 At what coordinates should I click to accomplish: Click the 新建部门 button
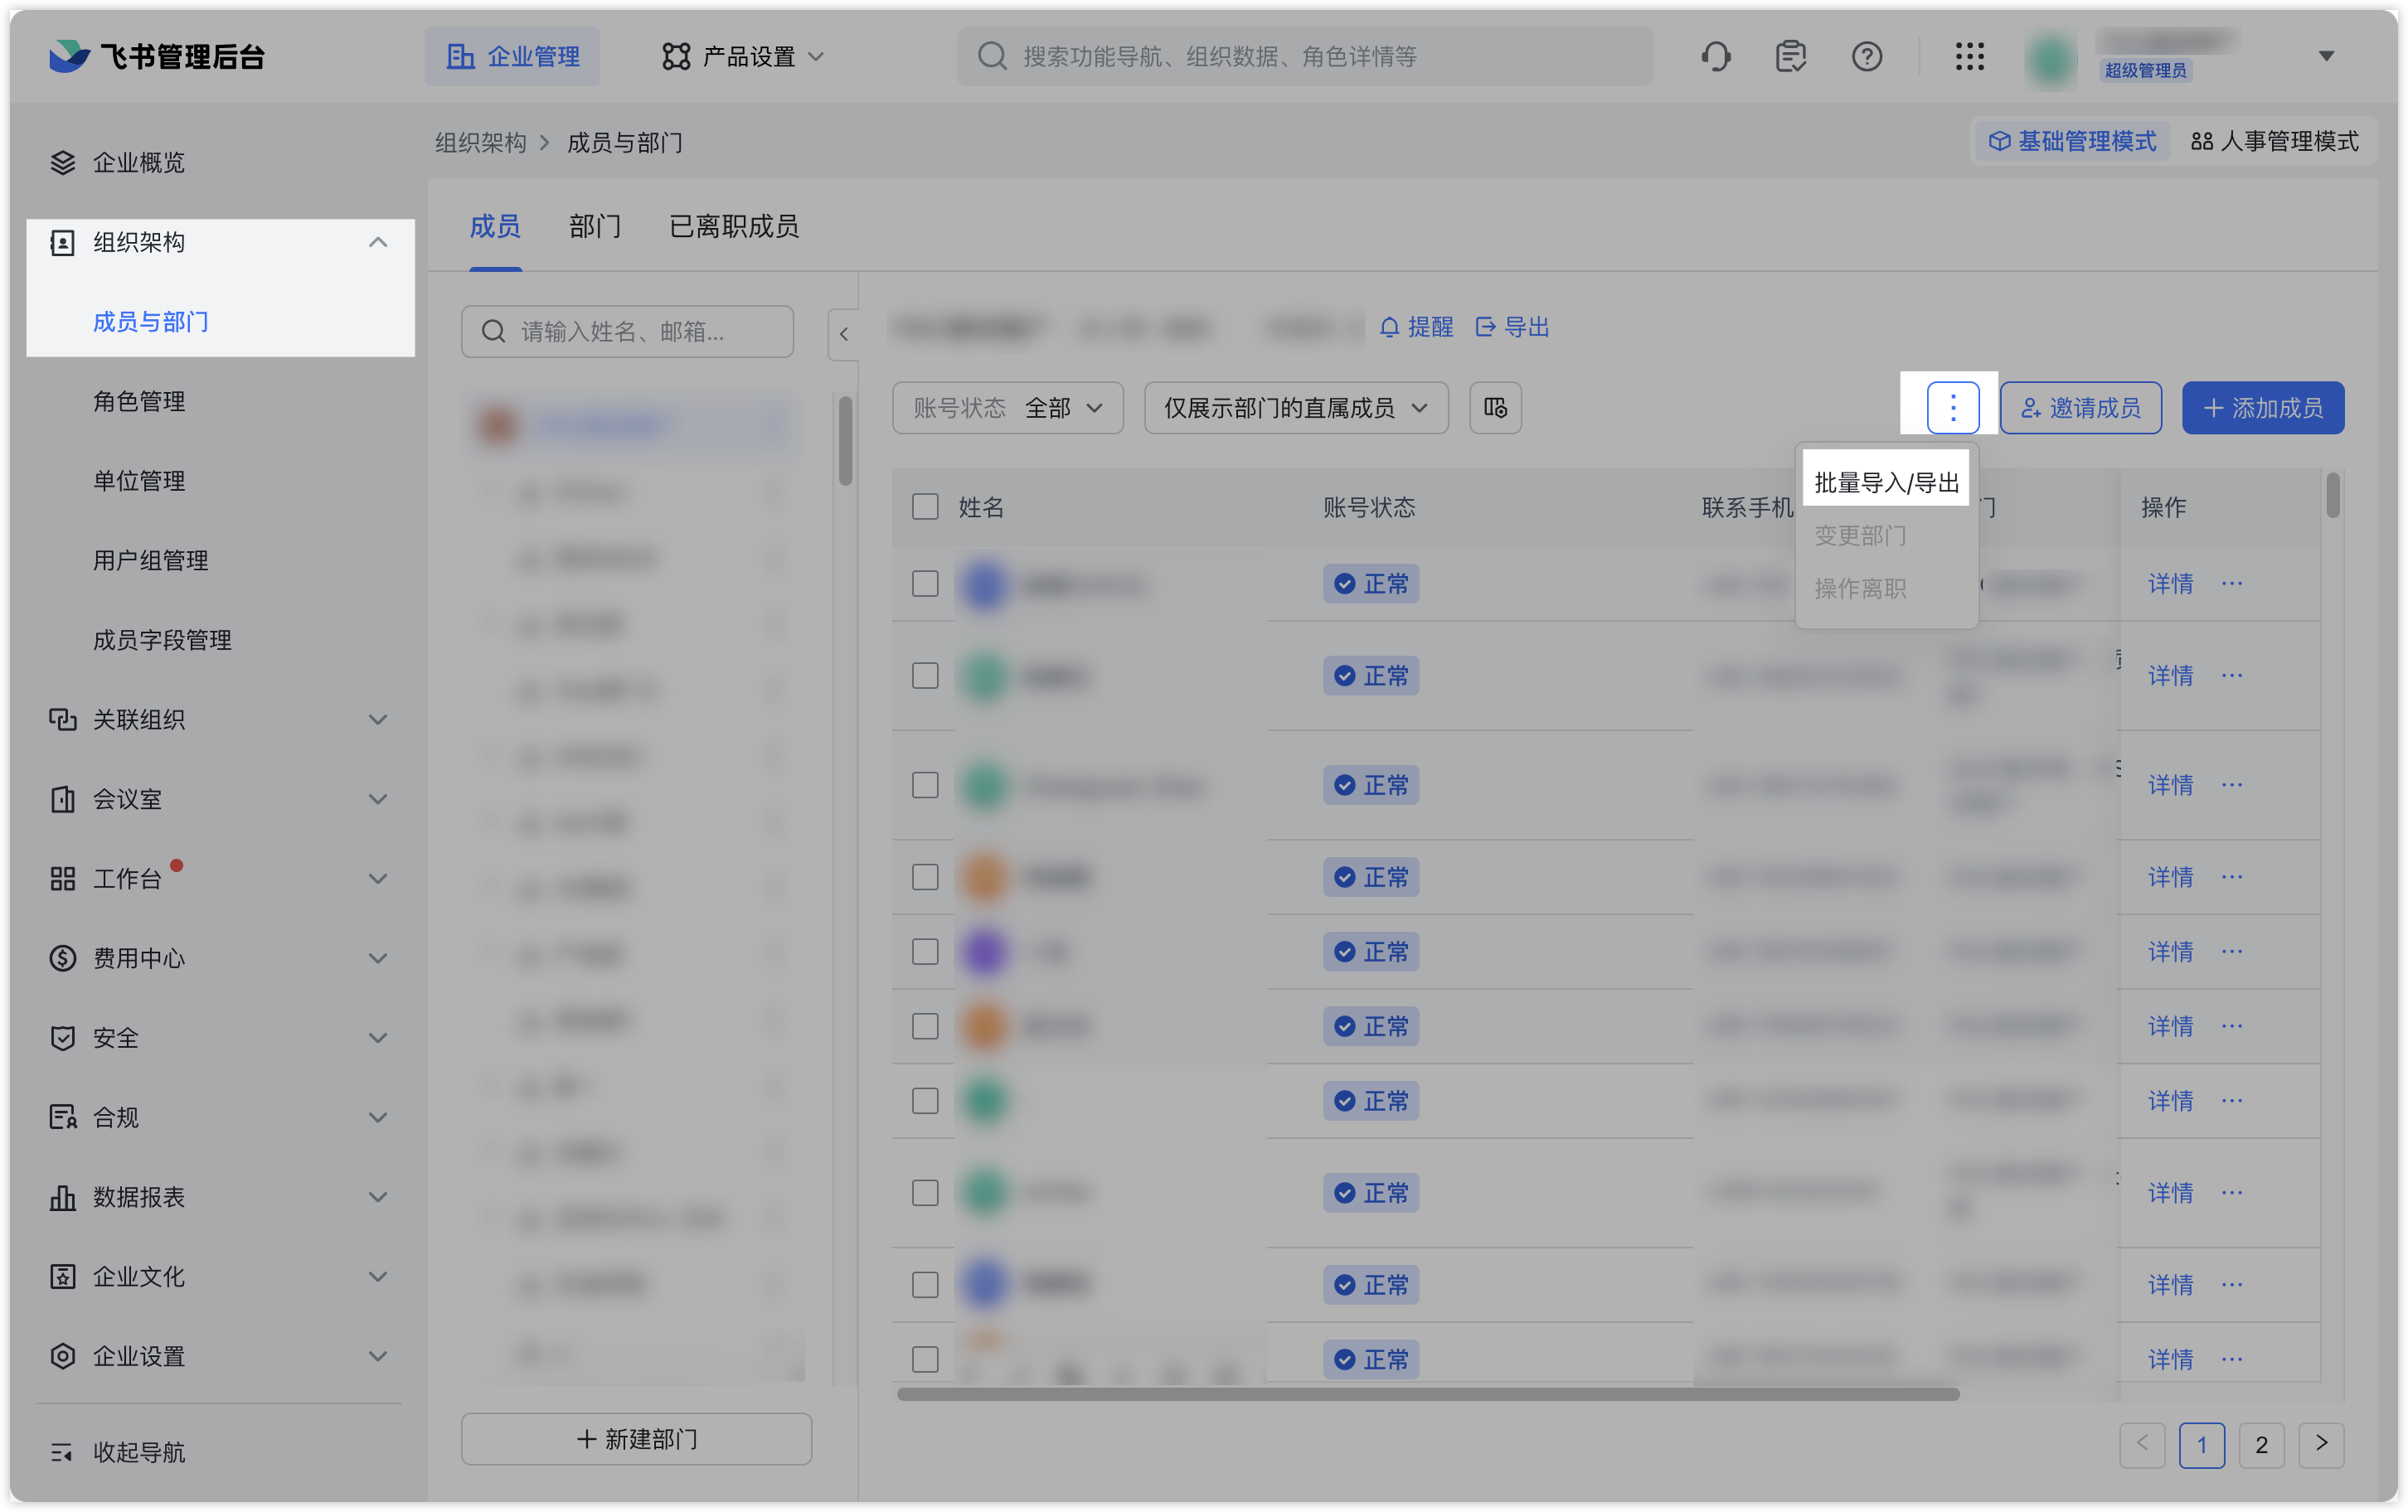pos(636,1439)
